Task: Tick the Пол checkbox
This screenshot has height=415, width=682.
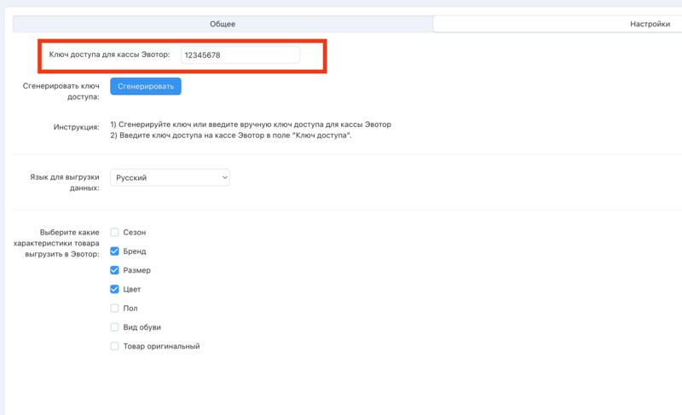Action: pos(114,308)
